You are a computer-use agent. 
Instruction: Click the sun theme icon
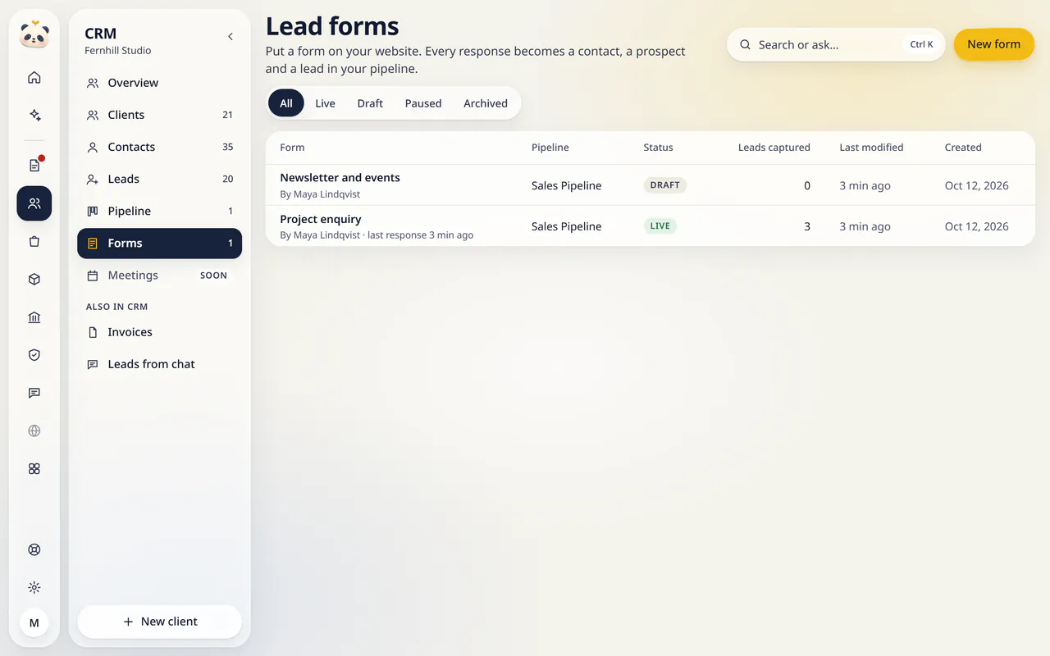(34, 588)
